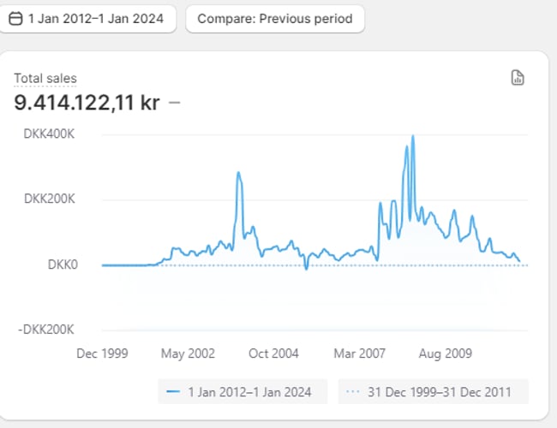The width and height of the screenshot is (557, 428).
Task: Open the Compare: Previous period selector
Action: coord(274,19)
